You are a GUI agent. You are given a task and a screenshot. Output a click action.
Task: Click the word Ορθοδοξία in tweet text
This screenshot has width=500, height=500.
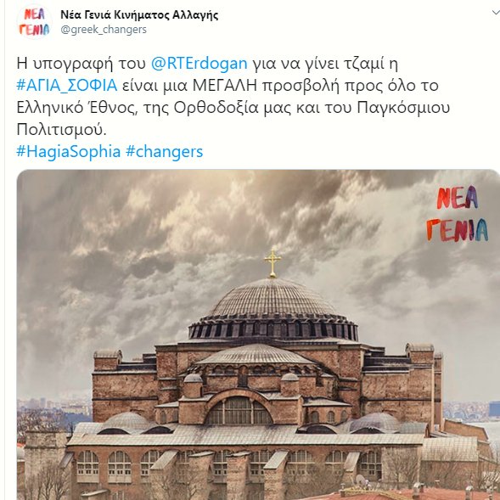click(x=216, y=108)
